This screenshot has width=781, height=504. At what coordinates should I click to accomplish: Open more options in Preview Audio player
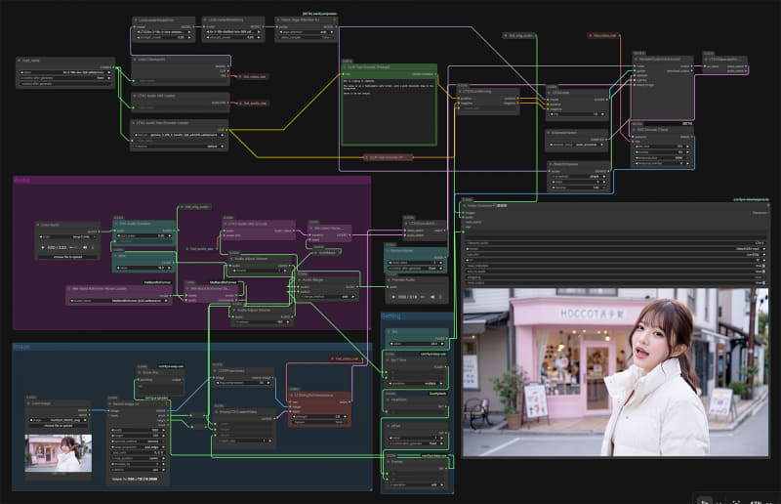point(440,297)
